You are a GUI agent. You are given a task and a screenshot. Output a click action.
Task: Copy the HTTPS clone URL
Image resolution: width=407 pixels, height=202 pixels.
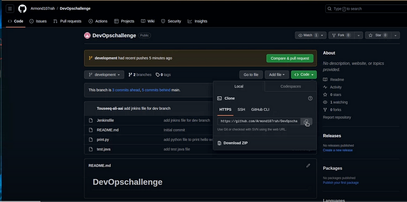(x=306, y=121)
